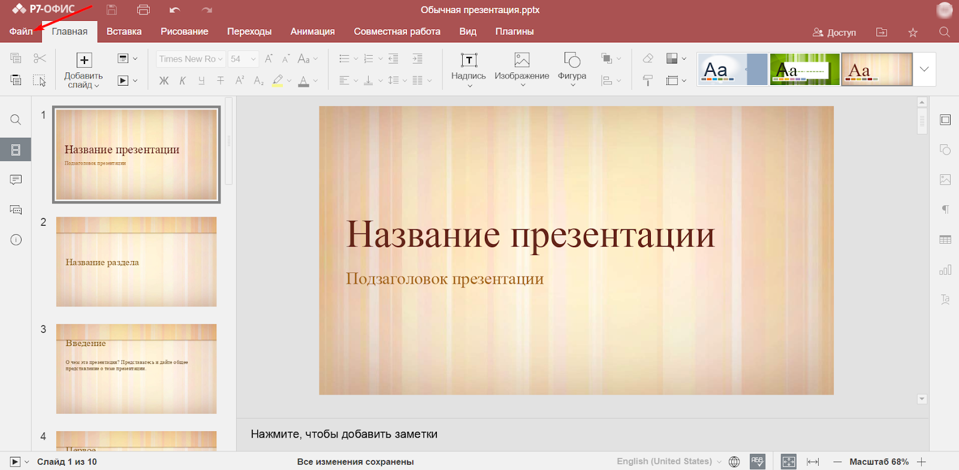Toggle the slides thumbnail panel in the left sidebar
This screenshot has height=470, width=959.
click(x=16, y=150)
